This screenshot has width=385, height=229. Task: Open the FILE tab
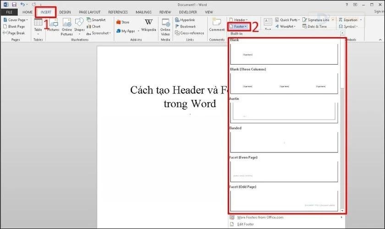[x=9, y=12]
